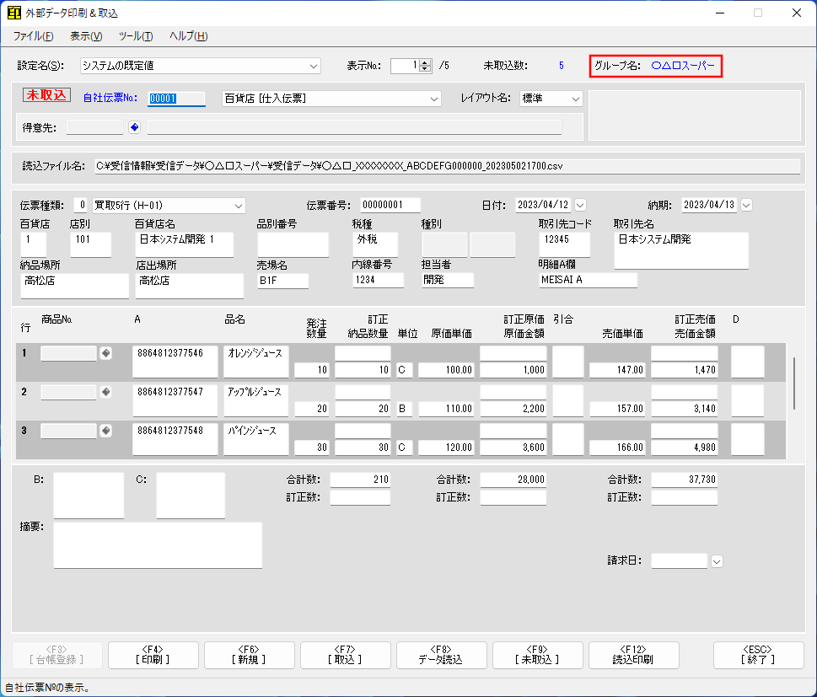This screenshot has width=817, height=697.
Task: Click the product lookup icon in row 3
Action: (x=105, y=431)
